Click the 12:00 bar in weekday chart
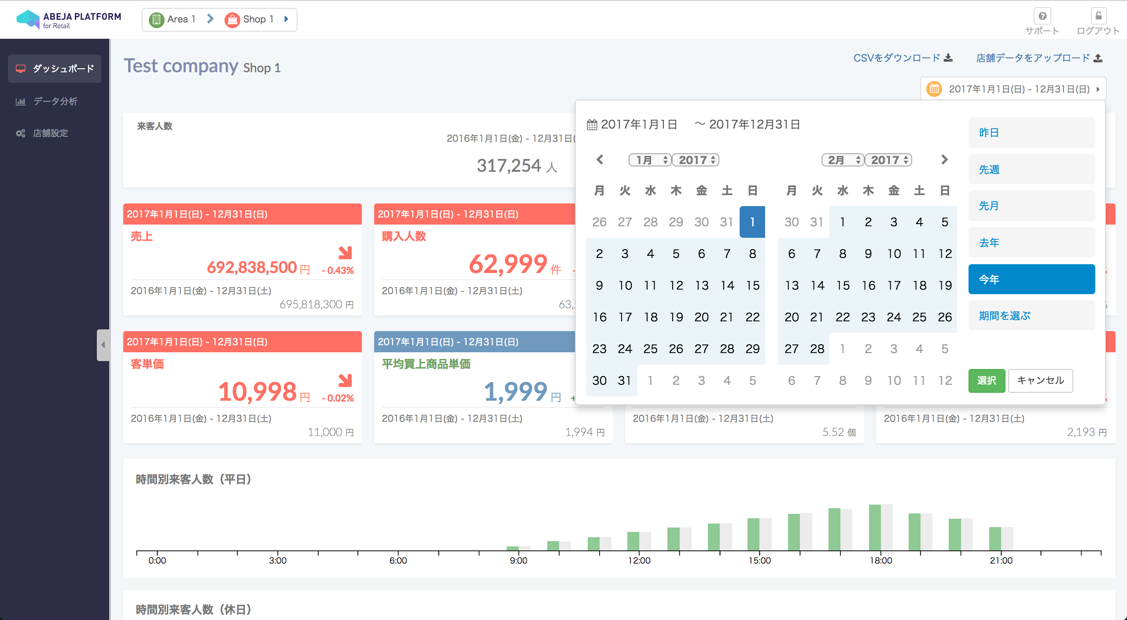Image resolution: width=1127 pixels, height=620 pixels. tap(633, 541)
